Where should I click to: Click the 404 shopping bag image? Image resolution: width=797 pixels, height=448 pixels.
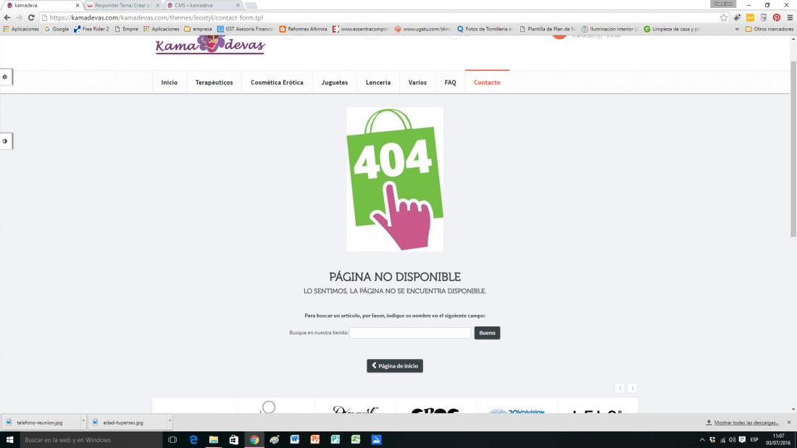point(395,179)
